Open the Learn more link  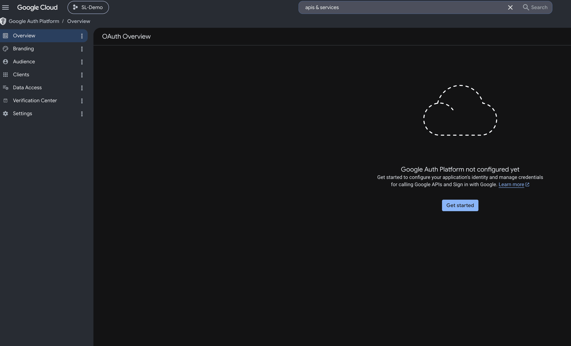pyautogui.click(x=511, y=185)
